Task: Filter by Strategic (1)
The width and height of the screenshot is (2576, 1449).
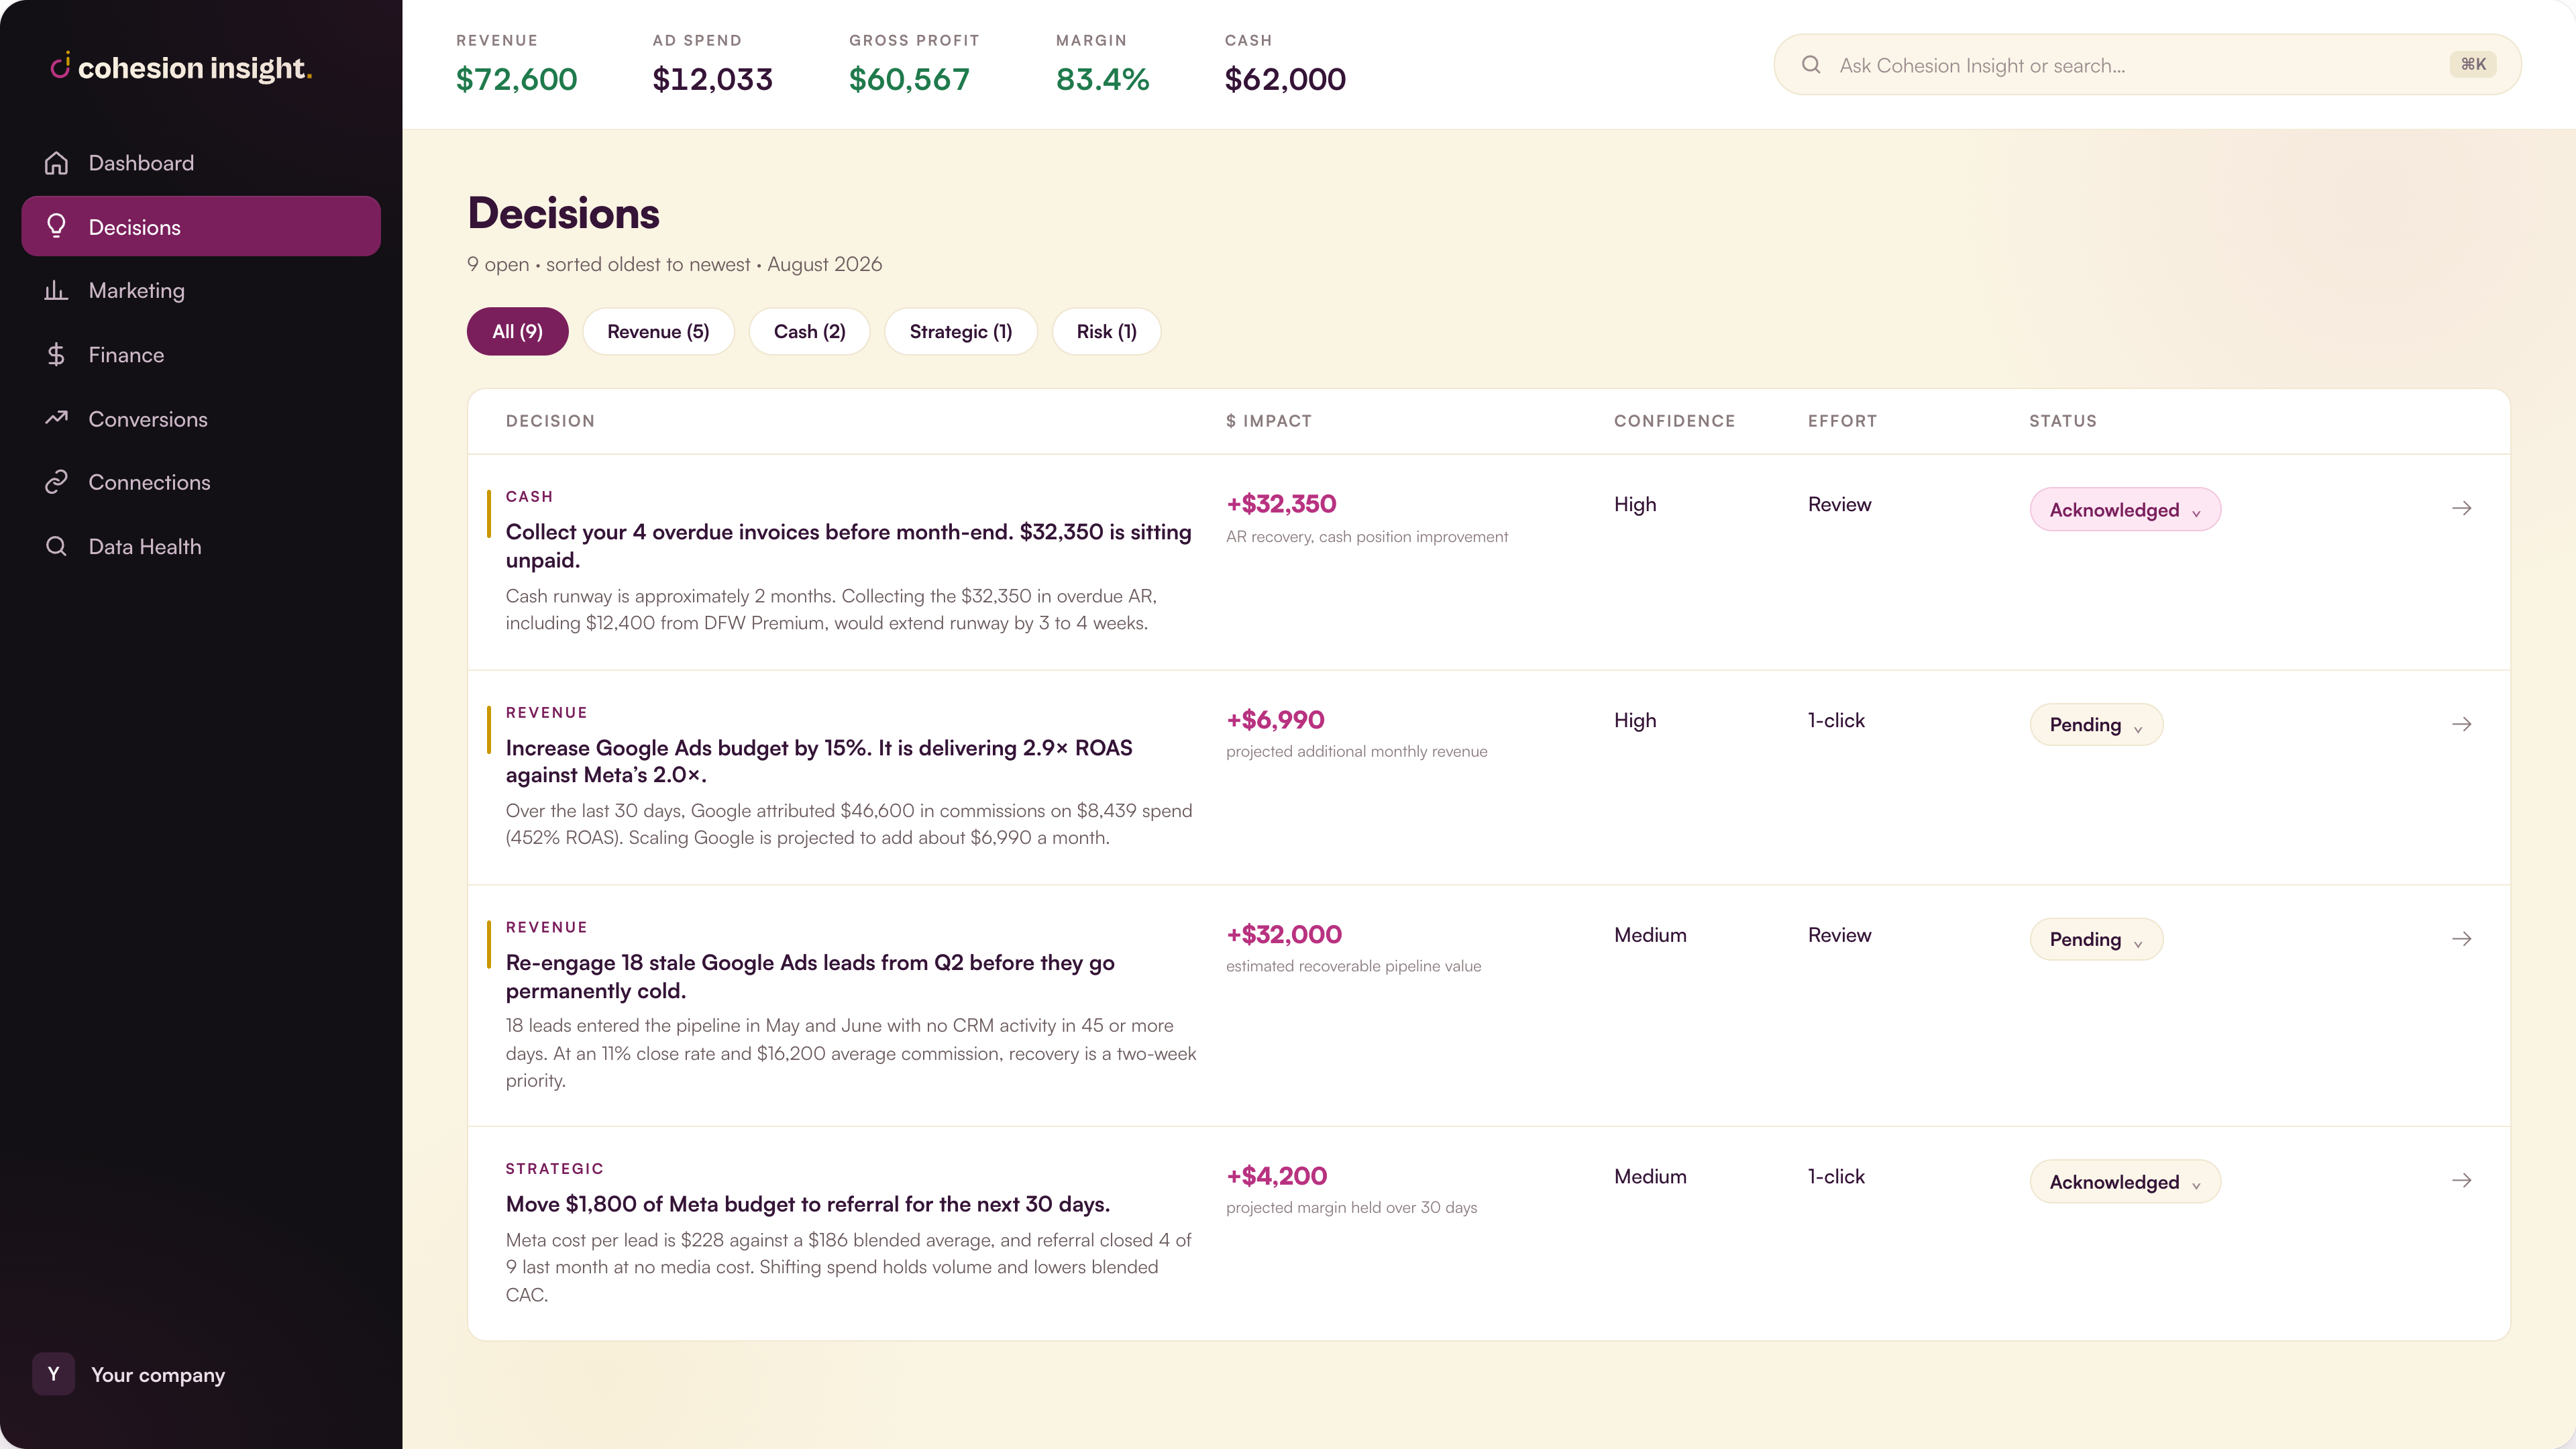Action: [x=960, y=331]
